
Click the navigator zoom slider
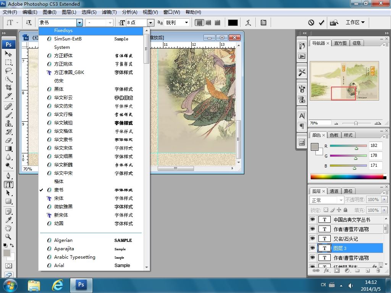click(356, 123)
